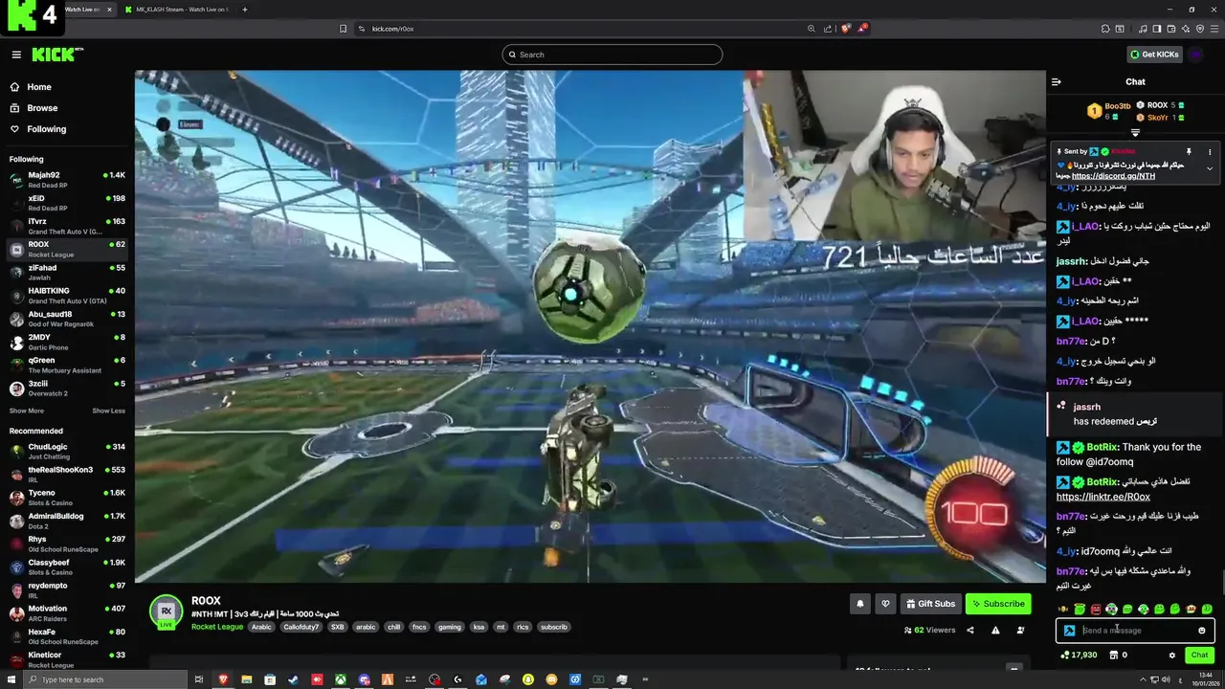The height and width of the screenshot is (689, 1225).
Task: Open the Kick hamburger menu
Action: coord(16,55)
